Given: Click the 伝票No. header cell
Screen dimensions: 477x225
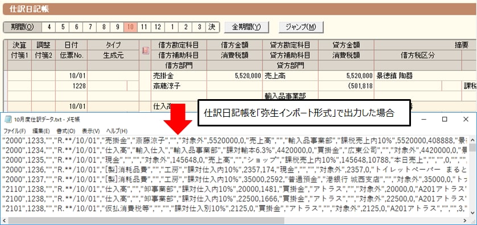Looking at the screenshot, I should [x=72, y=55].
